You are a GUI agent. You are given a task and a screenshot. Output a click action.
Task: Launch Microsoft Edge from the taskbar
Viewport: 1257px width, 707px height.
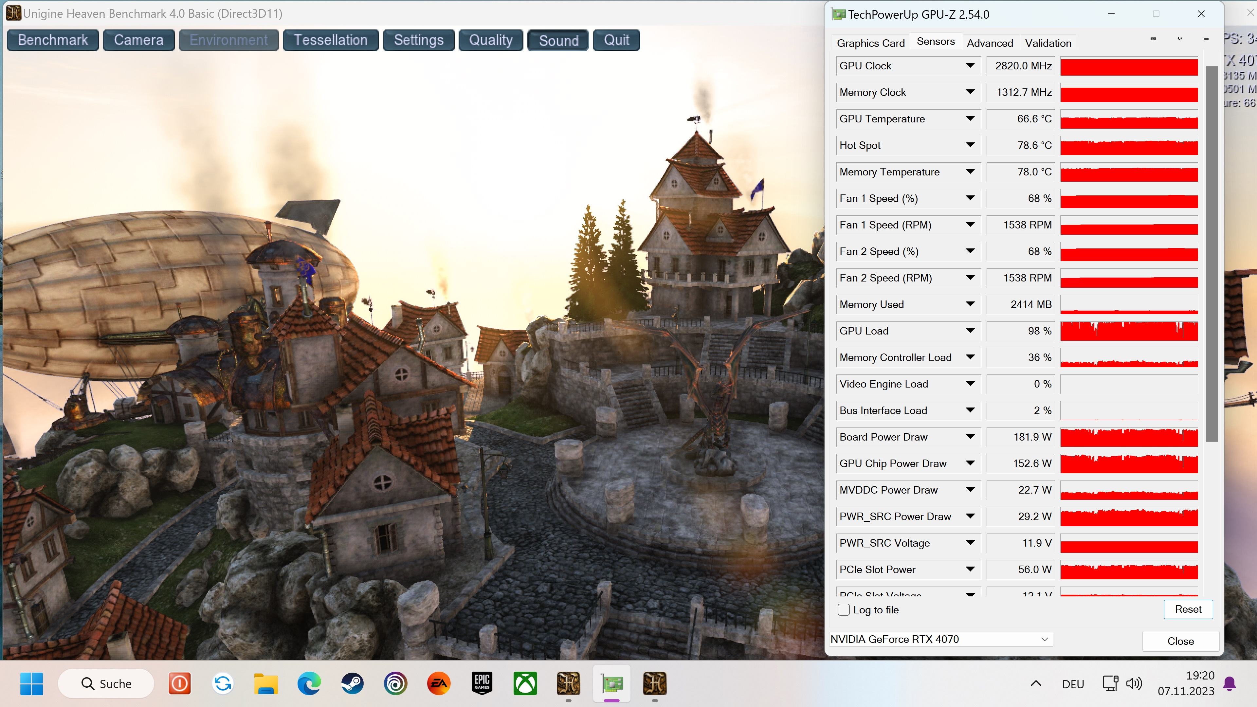(309, 683)
